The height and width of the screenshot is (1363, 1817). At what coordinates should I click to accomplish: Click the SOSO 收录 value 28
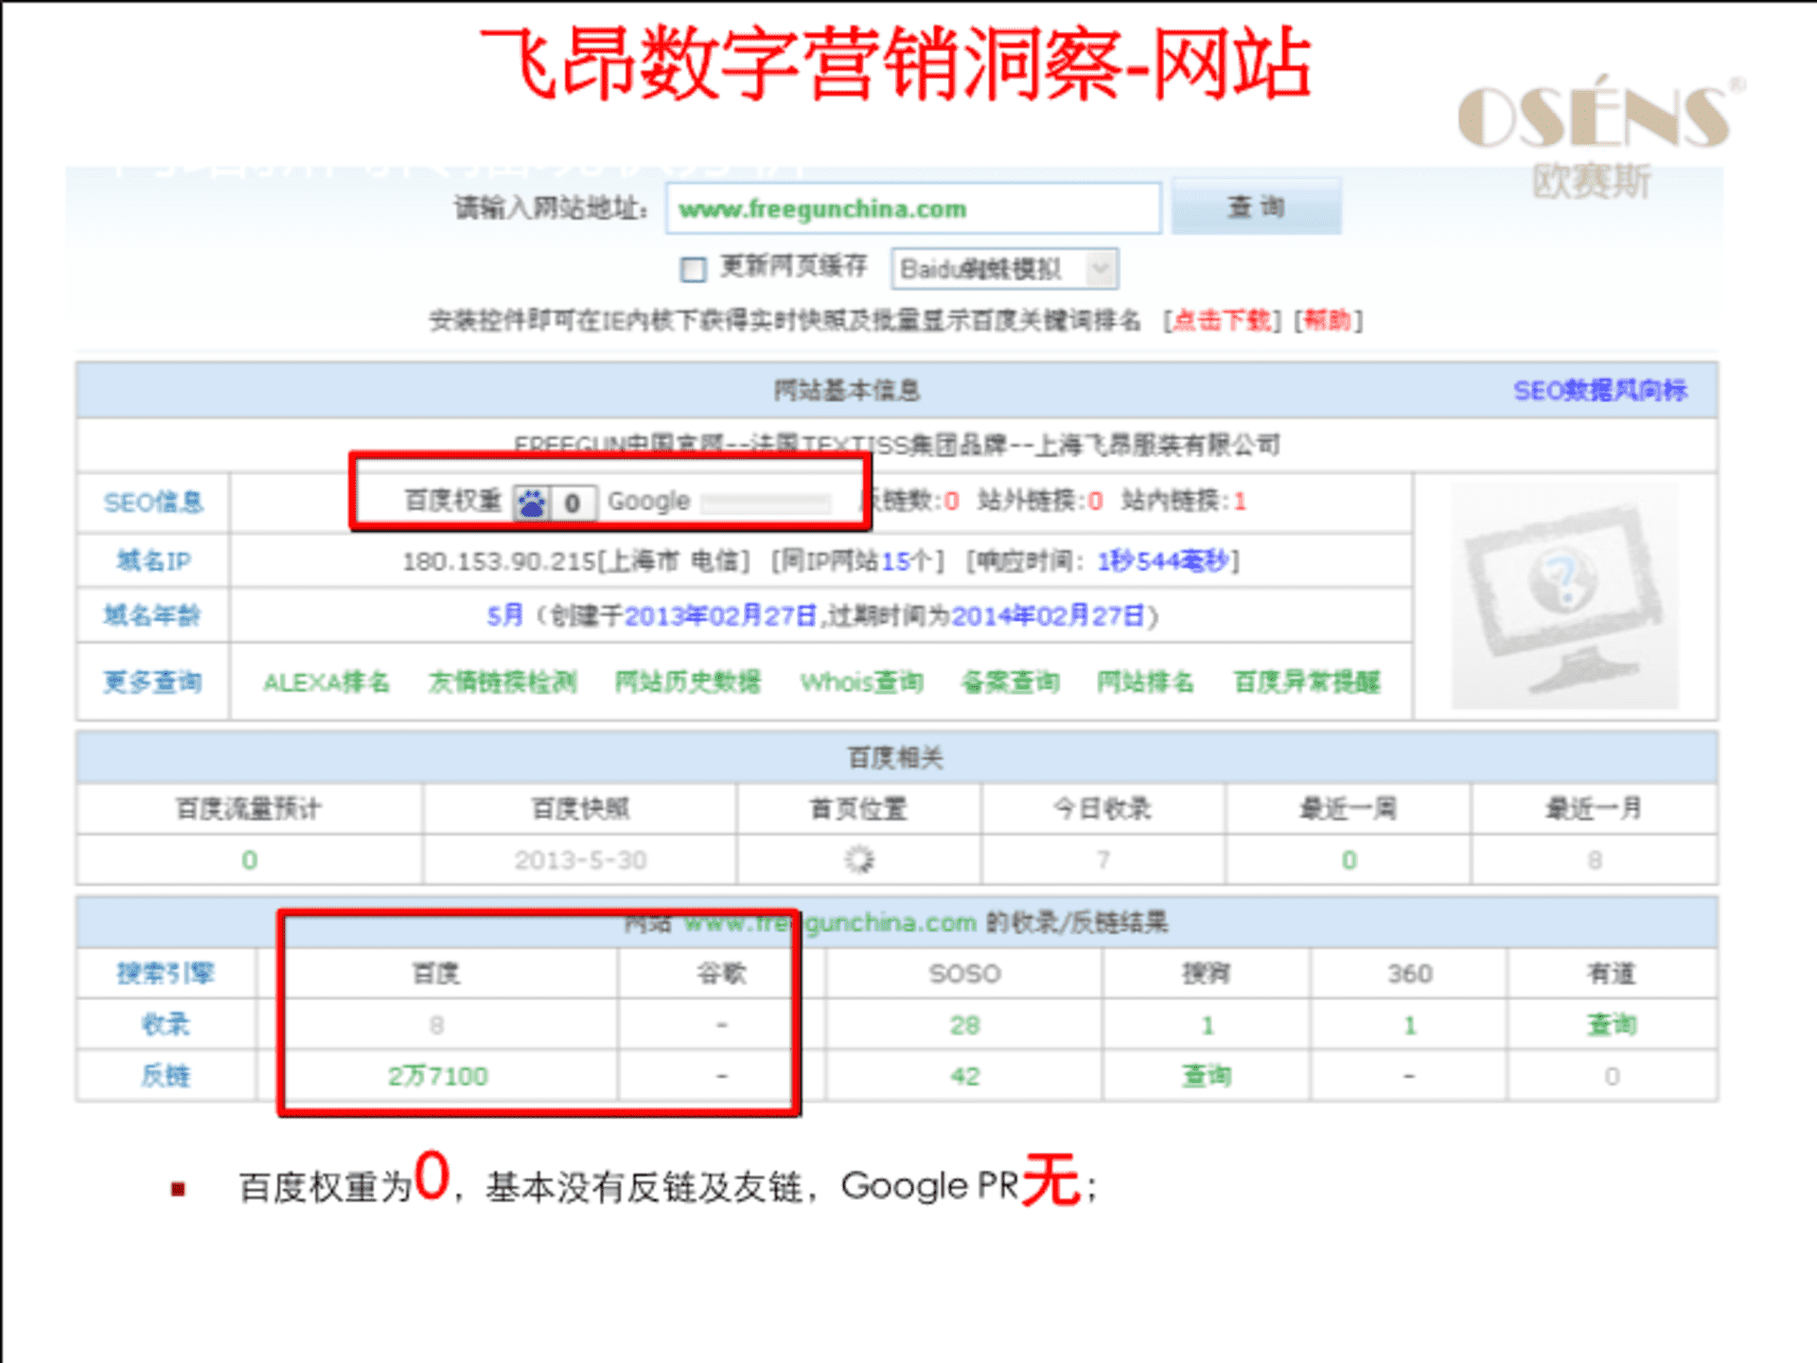(x=964, y=1025)
